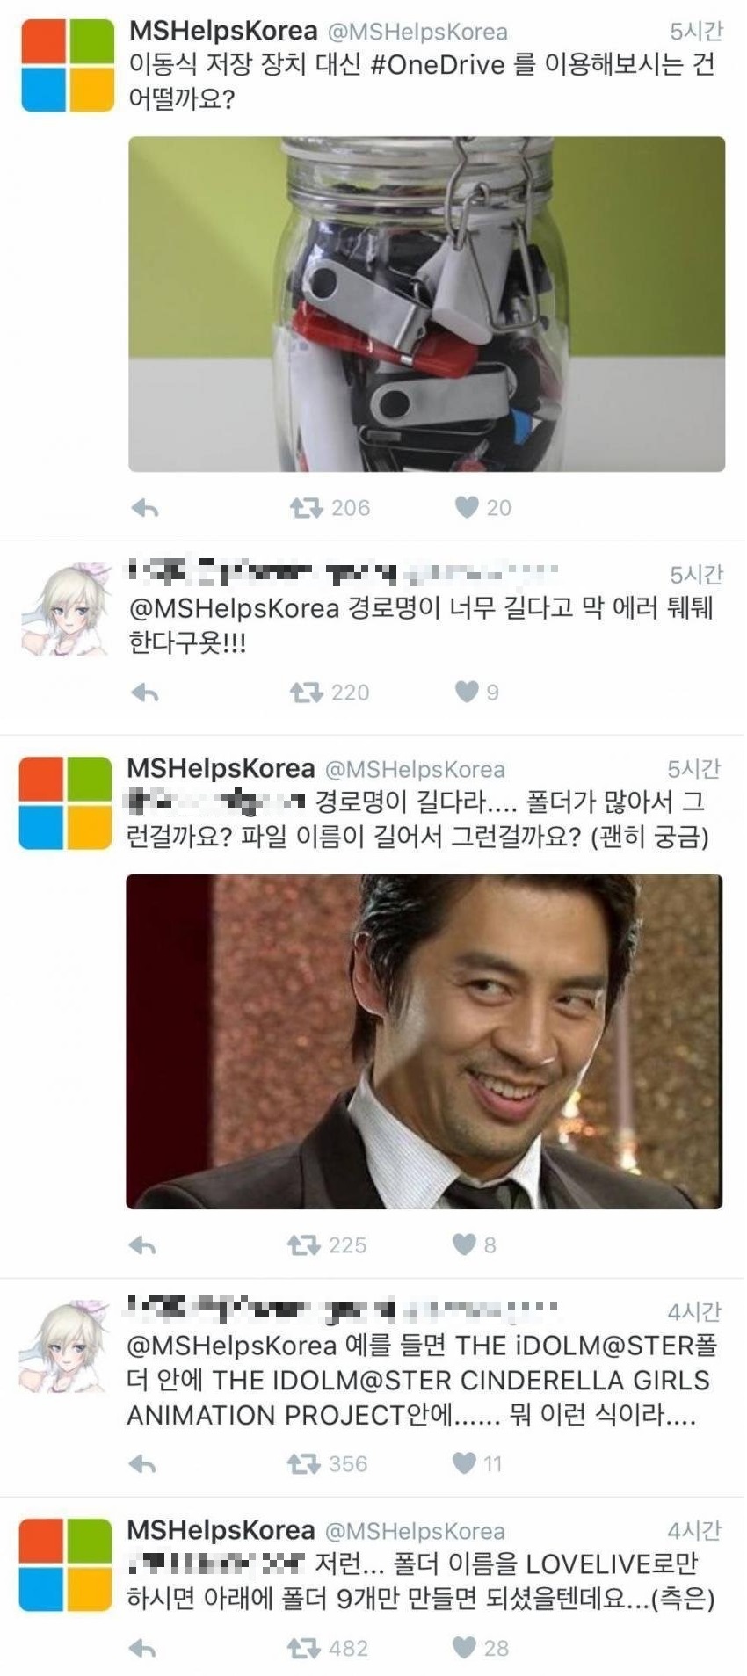Viewport: 747px width, 1676px height.
Task: Open the USB drives in jar photo
Action: coord(426,304)
